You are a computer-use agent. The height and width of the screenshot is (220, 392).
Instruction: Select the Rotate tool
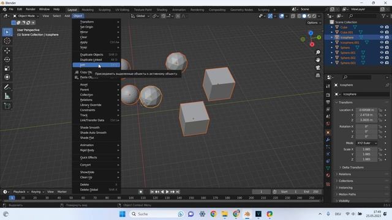coord(7,60)
